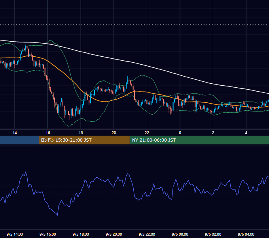Screen dimensions: 269x238
Task: Select the ロンドン 15:30-21:00 JST session bar
Action: [x=84, y=140]
